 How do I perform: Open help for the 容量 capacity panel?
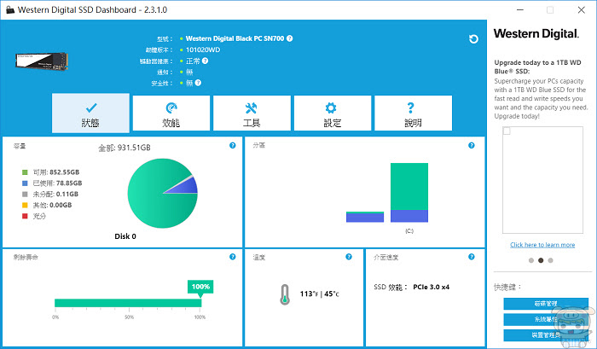point(233,146)
